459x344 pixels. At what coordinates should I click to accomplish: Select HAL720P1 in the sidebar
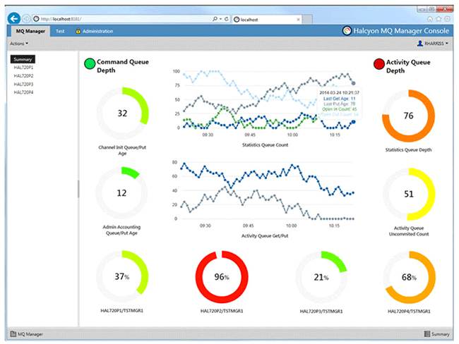coord(23,68)
